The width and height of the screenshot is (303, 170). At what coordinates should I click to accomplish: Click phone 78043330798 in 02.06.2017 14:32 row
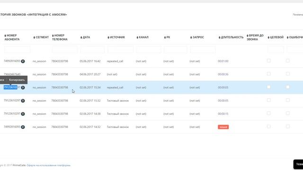point(60,127)
